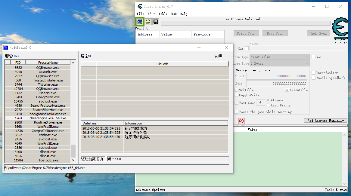Toggle the Executable checkbox
The image size is (351, 196).
(287, 90)
